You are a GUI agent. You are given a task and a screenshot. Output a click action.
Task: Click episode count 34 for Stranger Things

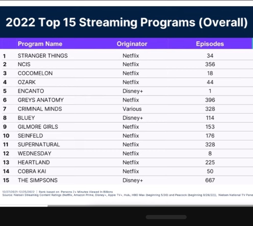coord(210,56)
